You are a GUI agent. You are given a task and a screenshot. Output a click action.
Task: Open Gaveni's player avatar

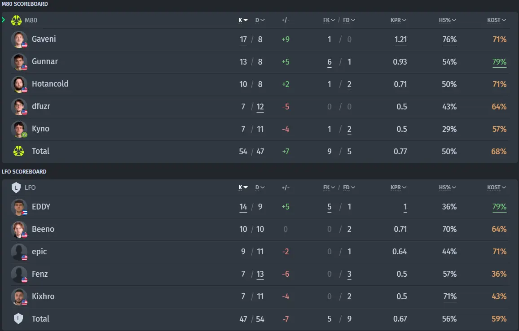[x=19, y=39]
